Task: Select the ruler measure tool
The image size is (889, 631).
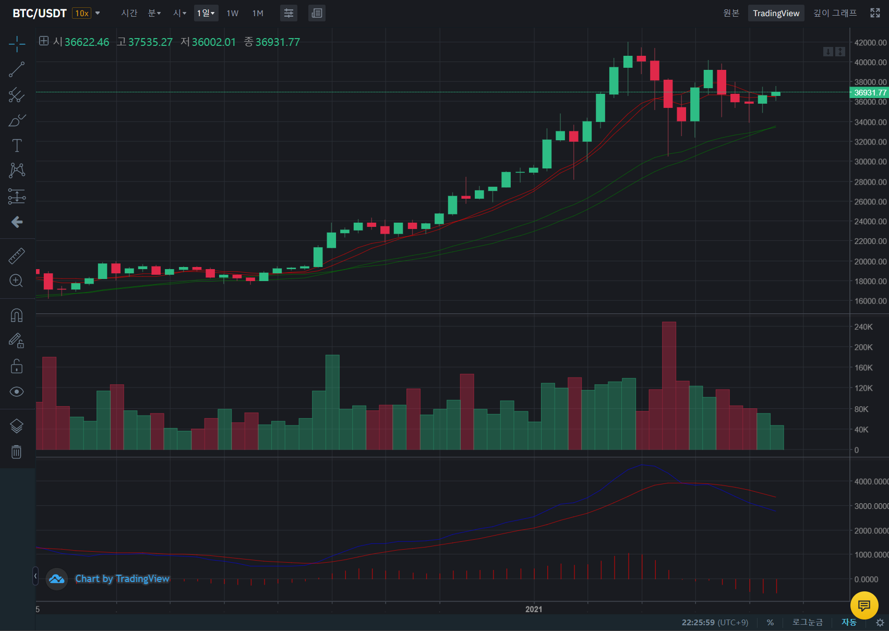Action: coord(17,256)
